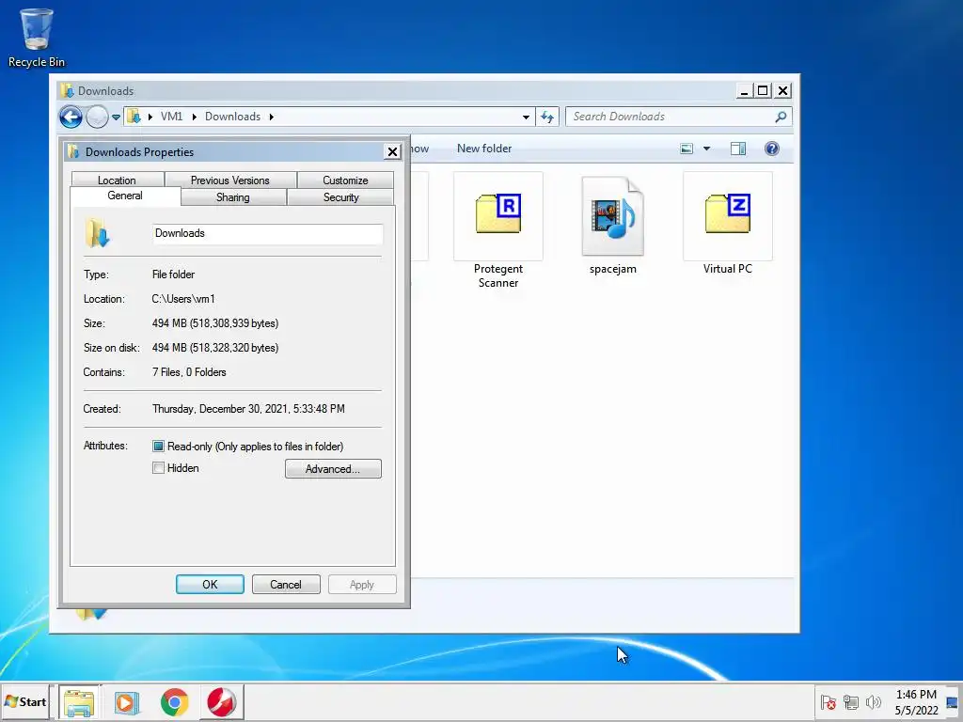Screen dimensions: 963x722
Task: Switch to the Previous Versions tab
Action: tap(229, 180)
